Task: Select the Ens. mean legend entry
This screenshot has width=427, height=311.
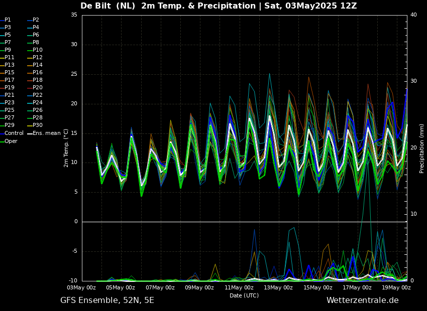Action: point(46,133)
